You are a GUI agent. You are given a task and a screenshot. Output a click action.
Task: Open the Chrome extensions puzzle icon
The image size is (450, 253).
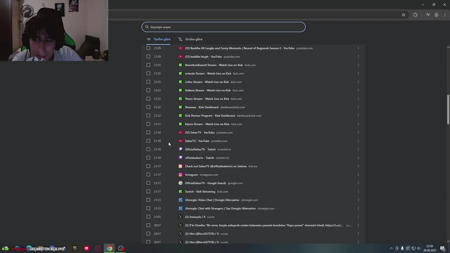[x=416, y=15]
